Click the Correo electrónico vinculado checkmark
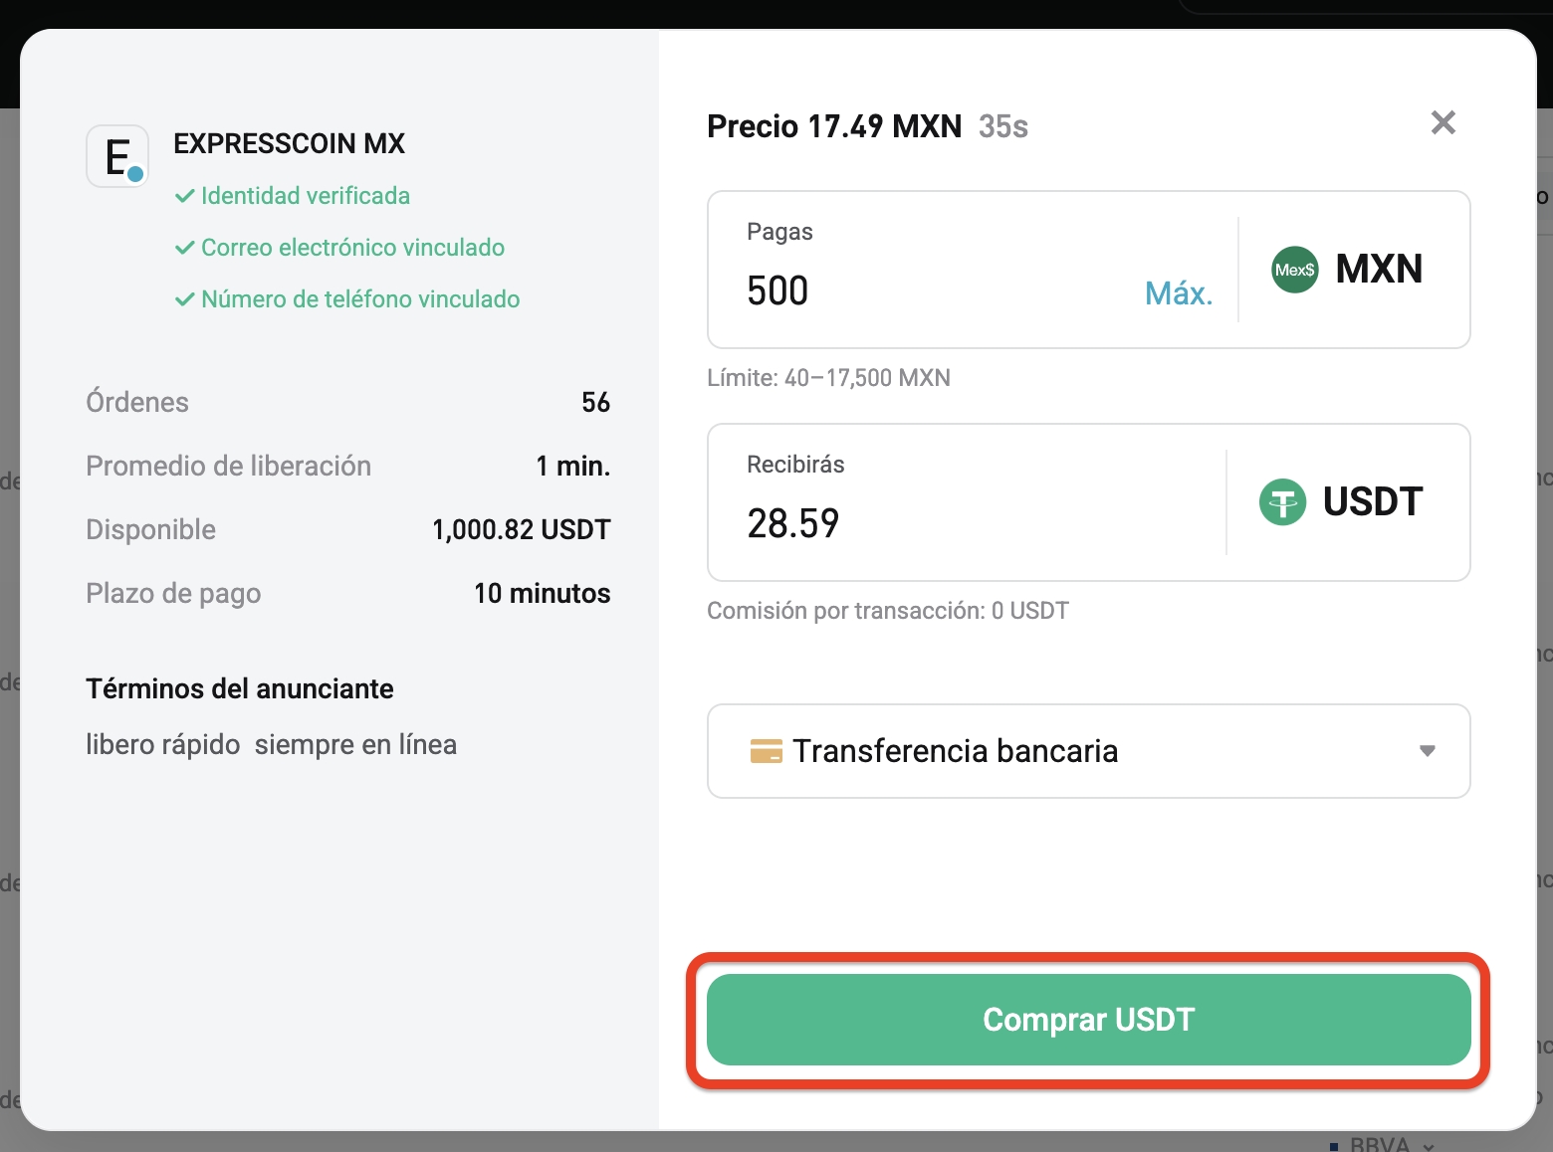This screenshot has width=1553, height=1152. pos(184,248)
